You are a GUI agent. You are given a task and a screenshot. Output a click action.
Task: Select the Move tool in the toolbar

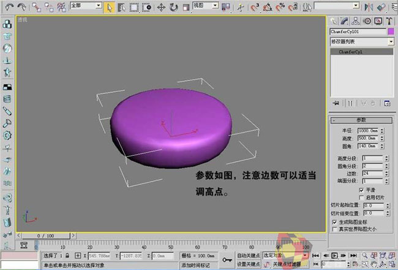[x=161, y=7]
